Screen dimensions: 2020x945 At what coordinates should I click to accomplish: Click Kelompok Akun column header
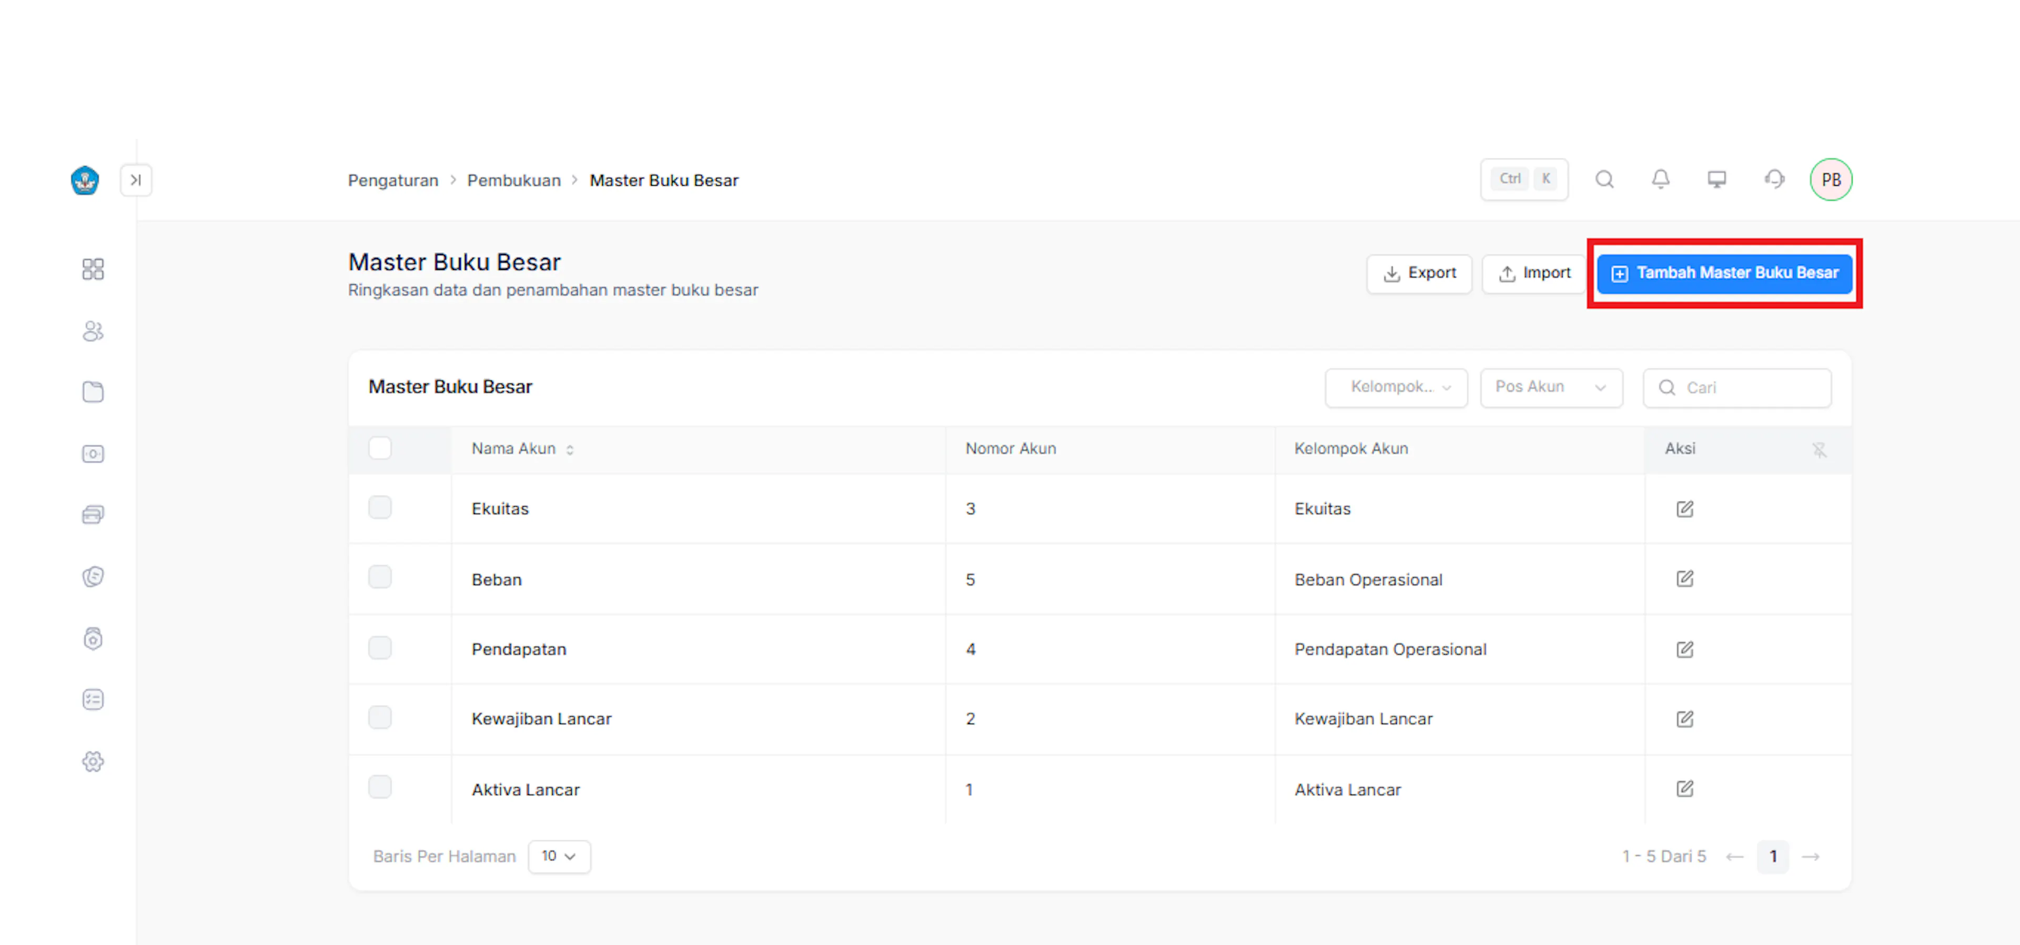(x=1350, y=449)
